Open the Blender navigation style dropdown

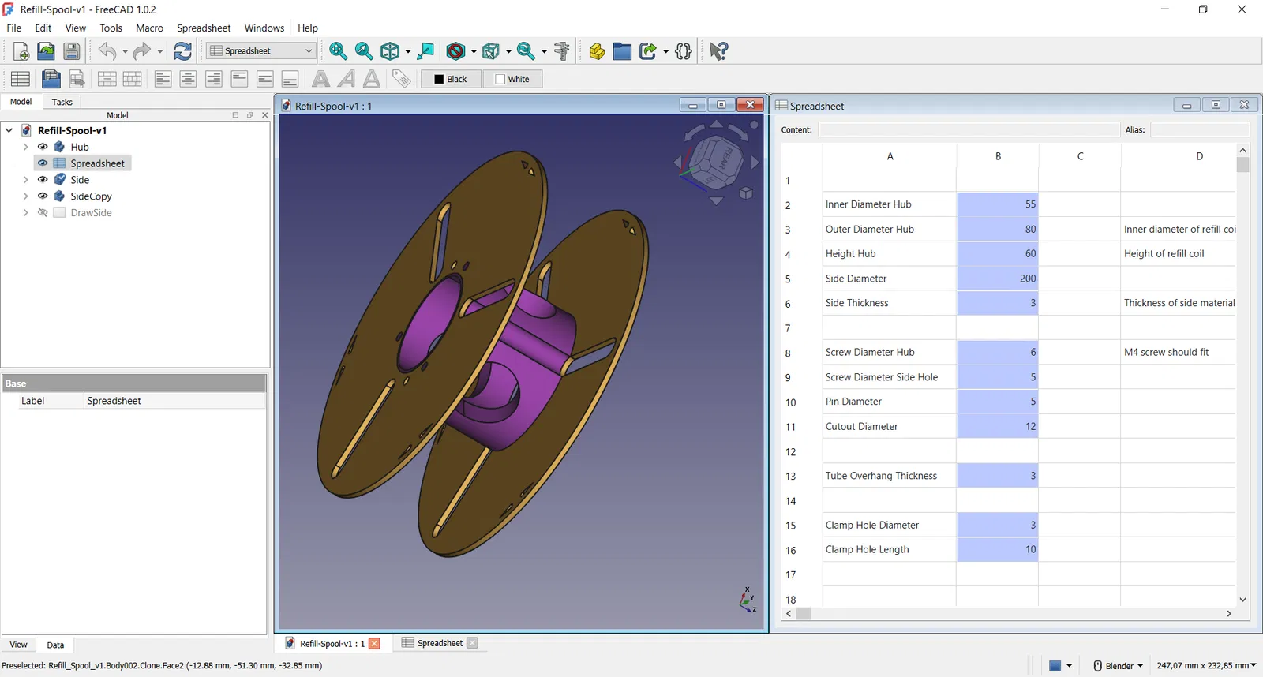(x=1119, y=666)
